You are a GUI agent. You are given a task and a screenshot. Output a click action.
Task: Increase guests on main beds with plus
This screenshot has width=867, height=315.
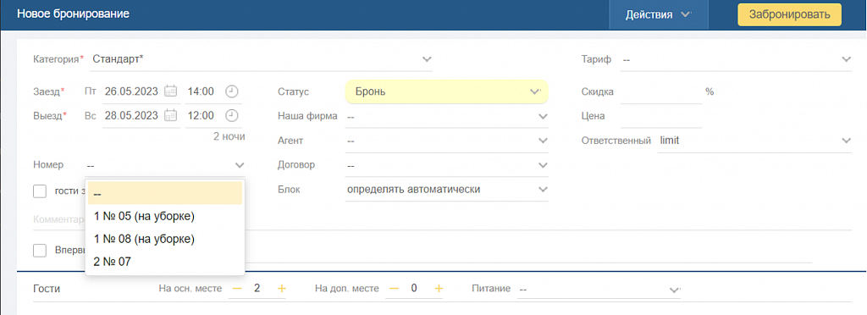tap(281, 289)
